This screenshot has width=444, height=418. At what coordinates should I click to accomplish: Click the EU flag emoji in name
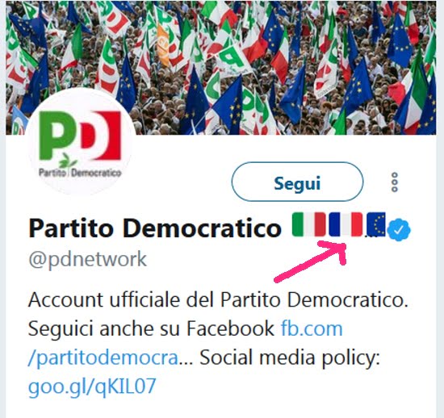pyautogui.click(x=376, y=224)
